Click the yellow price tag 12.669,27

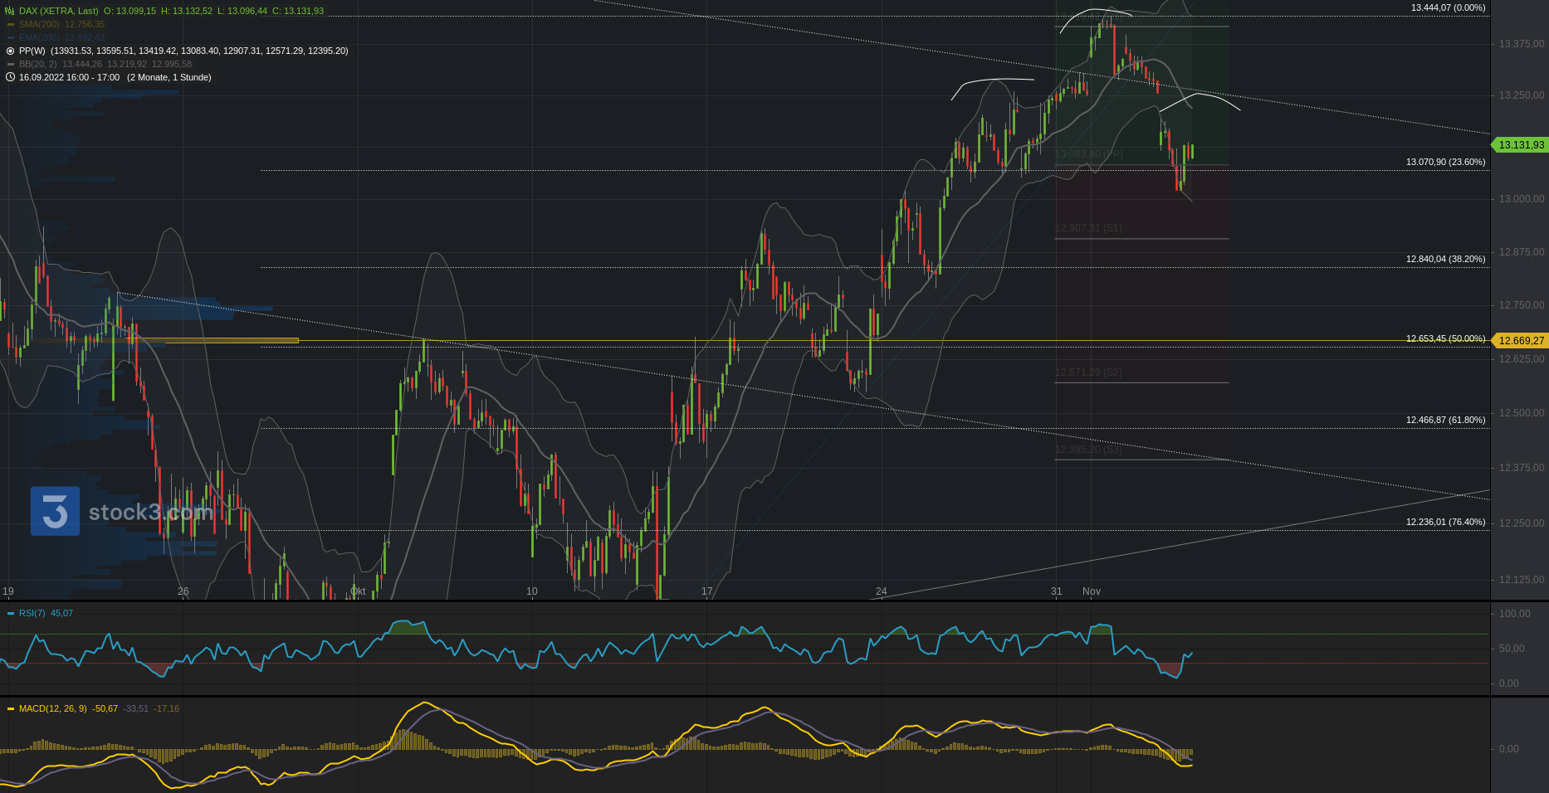click(x=1521, y=340)
